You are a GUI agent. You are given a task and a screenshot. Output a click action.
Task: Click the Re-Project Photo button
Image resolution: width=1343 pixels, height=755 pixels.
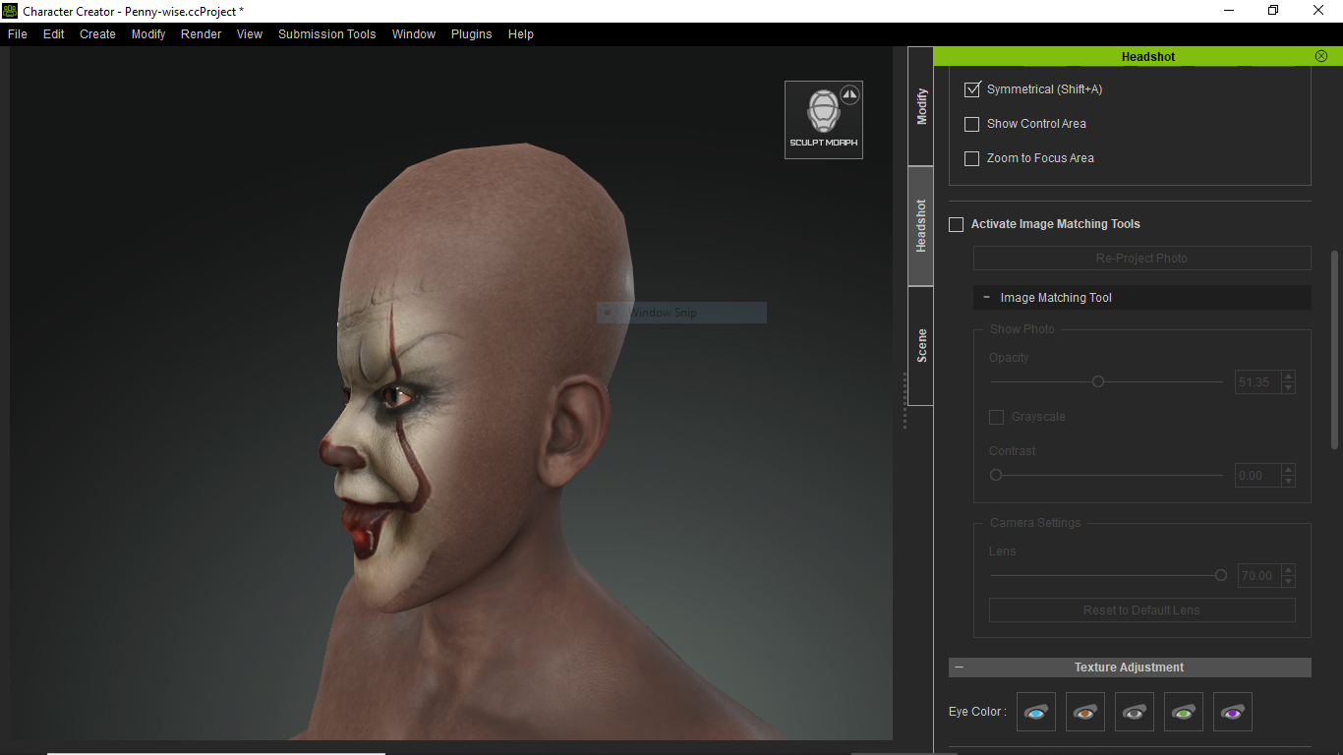1142,258
